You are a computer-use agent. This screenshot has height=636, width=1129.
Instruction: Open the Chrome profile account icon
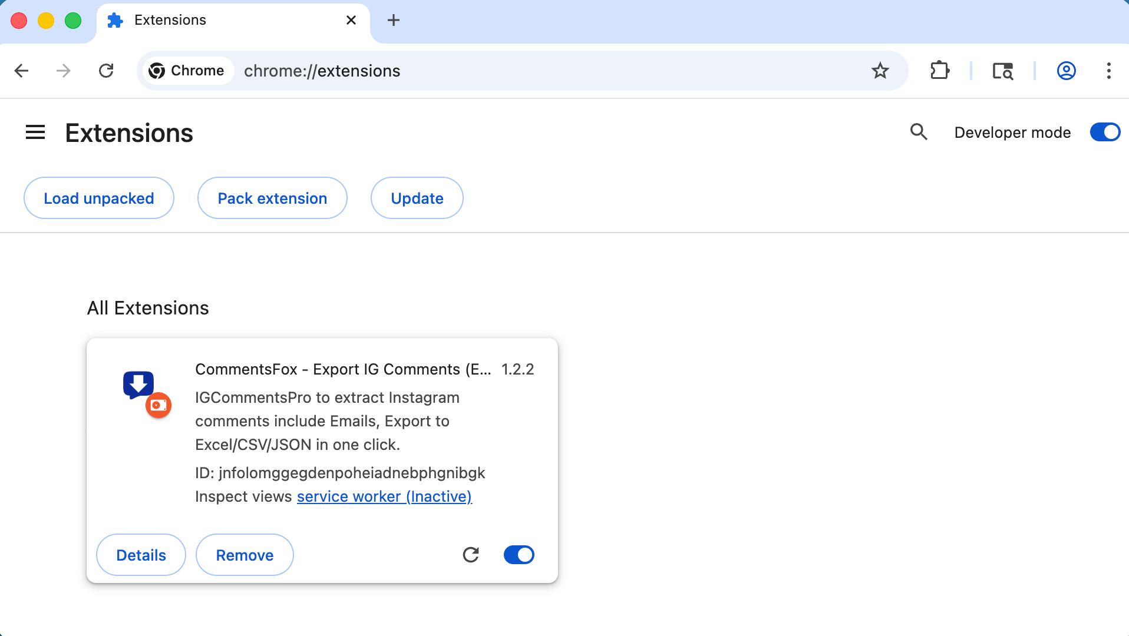[1066, 71]
